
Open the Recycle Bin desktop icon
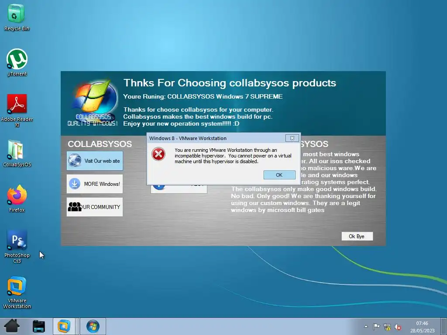coord(17,17)
